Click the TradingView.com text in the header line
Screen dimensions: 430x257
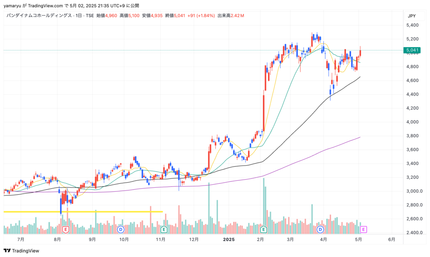(x=45, y=6)
